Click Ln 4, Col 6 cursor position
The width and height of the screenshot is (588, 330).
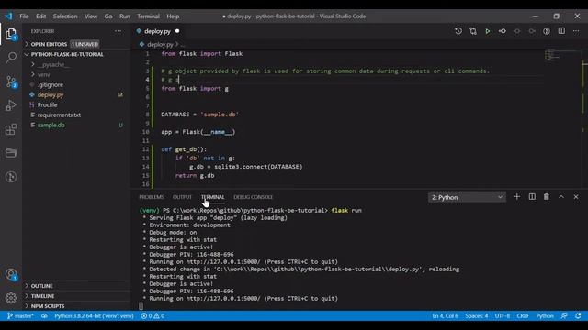tap(445, 315)
